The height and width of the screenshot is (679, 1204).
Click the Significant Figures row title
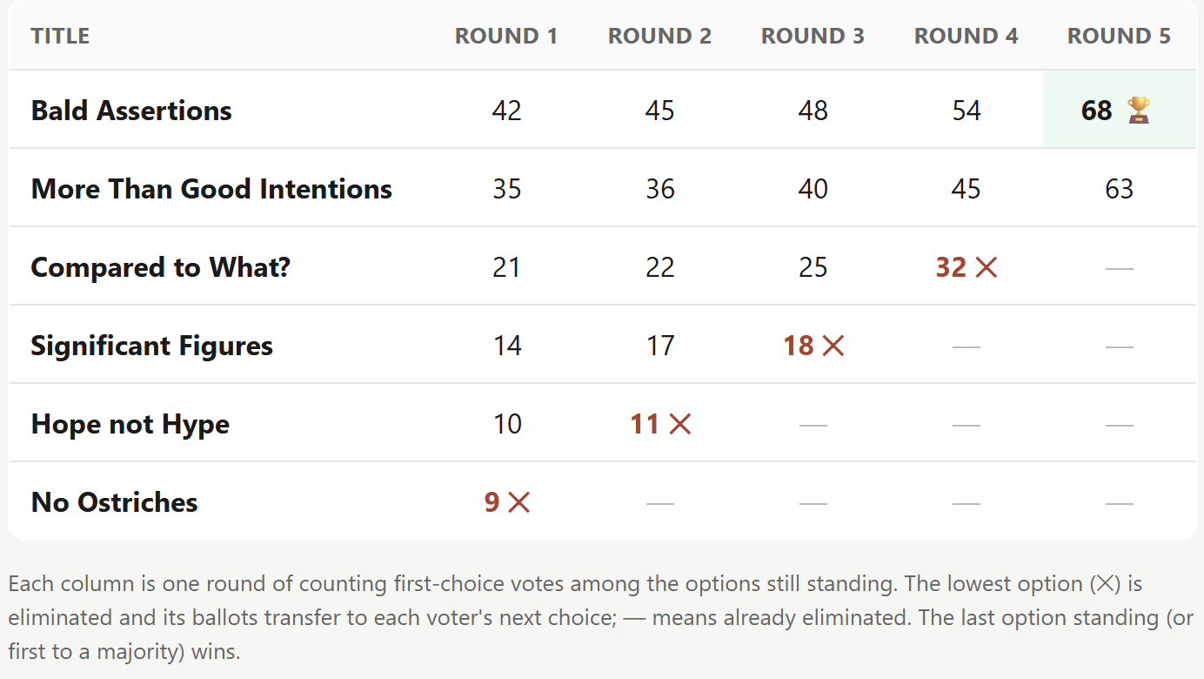click(x=152, y=346)
